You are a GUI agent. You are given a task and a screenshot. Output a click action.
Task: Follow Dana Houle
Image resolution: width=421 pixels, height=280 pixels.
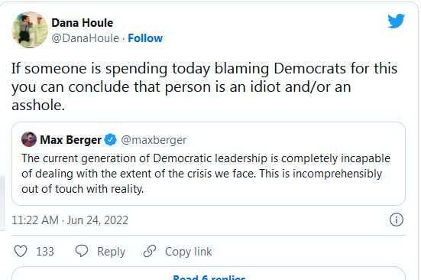(145, 38)
